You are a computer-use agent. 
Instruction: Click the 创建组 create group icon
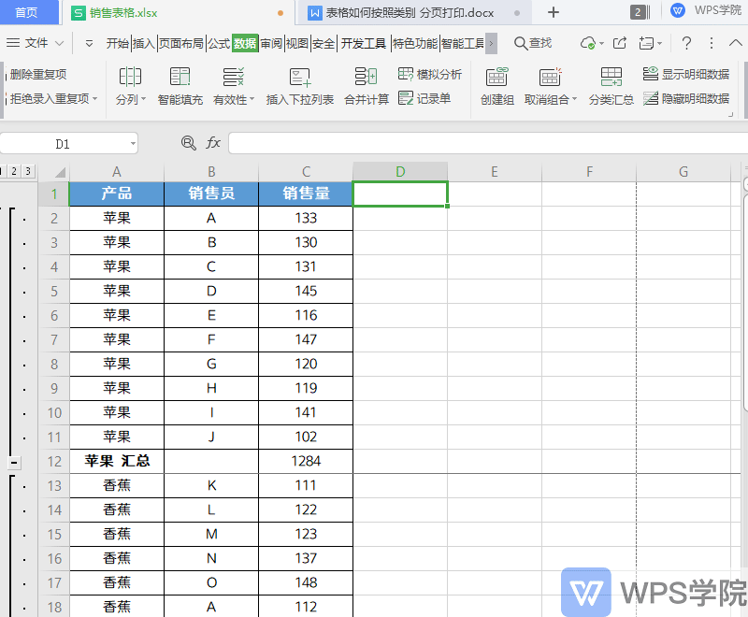(x=497, y=77)
